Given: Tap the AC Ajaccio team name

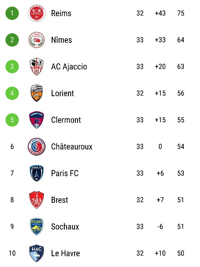Looking at the screenshot, I should pyautogui.click(x=69, y=67).
